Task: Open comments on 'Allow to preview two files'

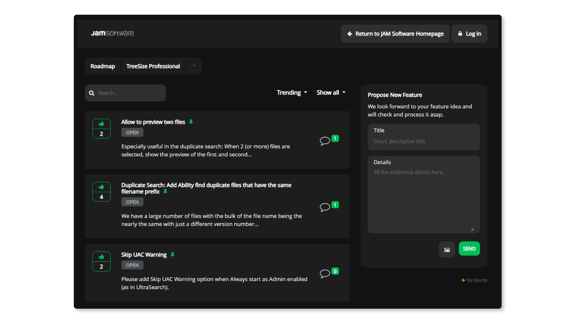Action: coord(325,141)
